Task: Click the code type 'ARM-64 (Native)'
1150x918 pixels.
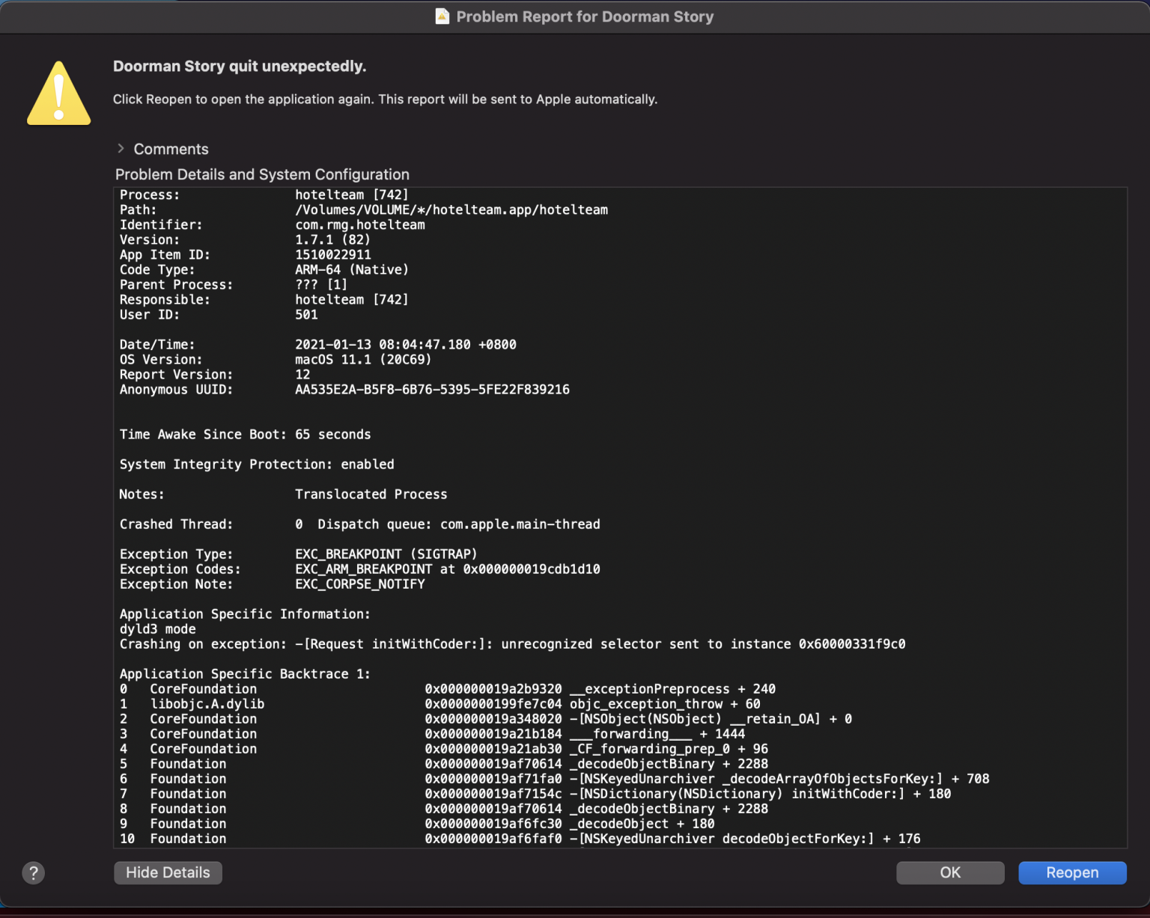Action: click(x=352, y=270)
